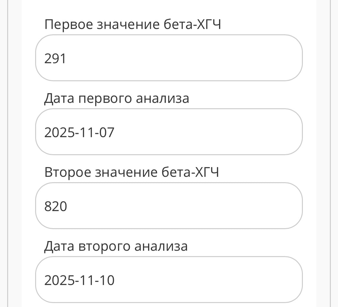This screenshot has width=338, height=307.
Task: Click the "Дата второго анализа" label
Action: tap(116, 246)
